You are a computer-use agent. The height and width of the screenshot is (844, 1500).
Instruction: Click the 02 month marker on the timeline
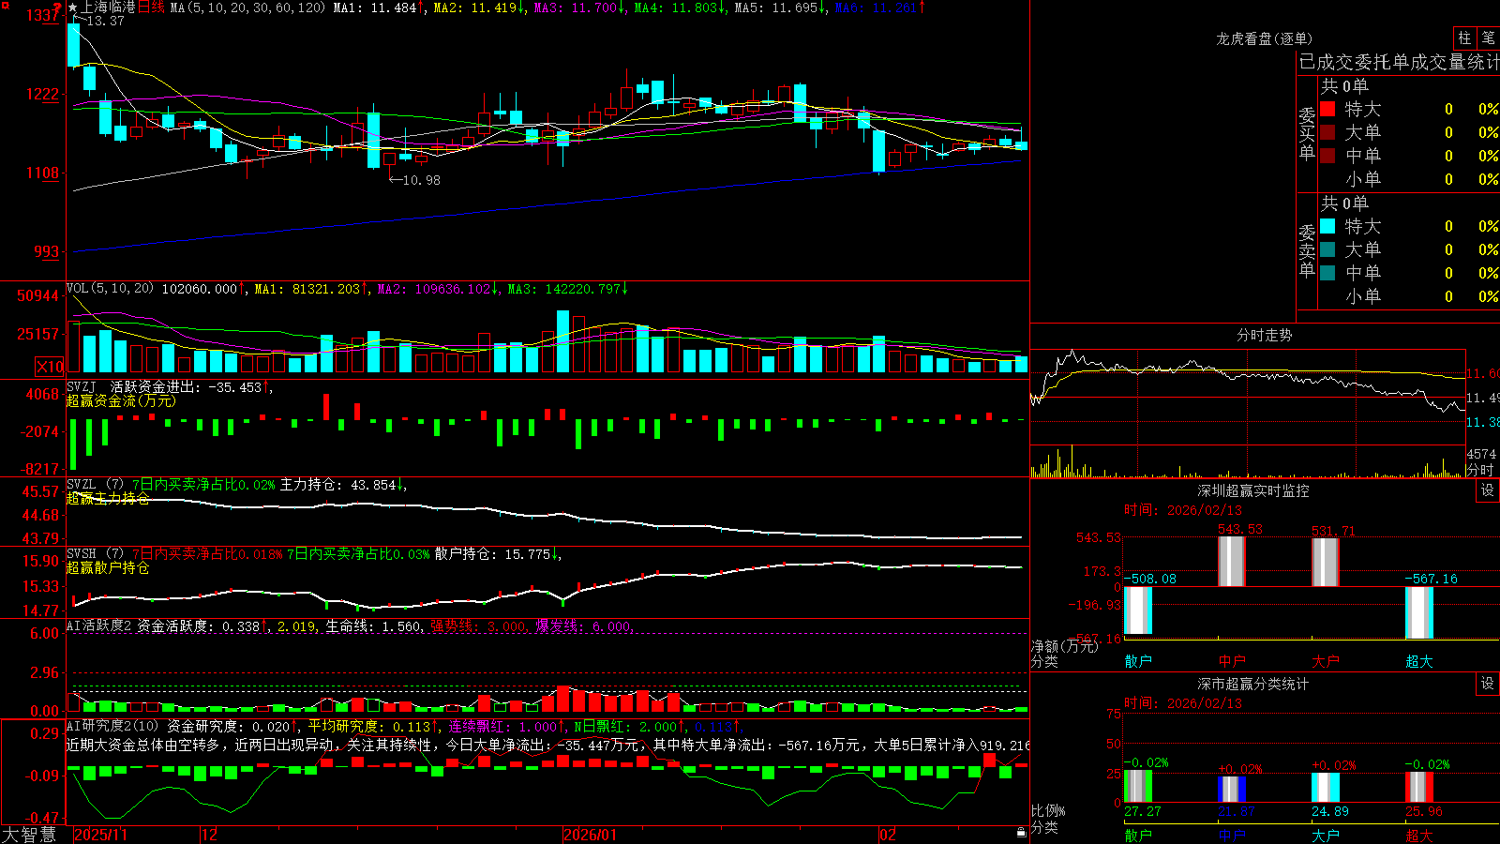pyautogui.click(x=888, y=835)
